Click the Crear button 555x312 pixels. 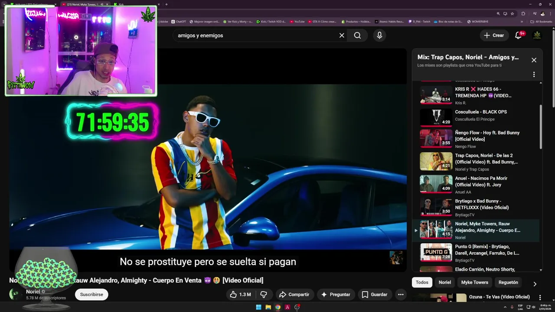coord(494,36)
